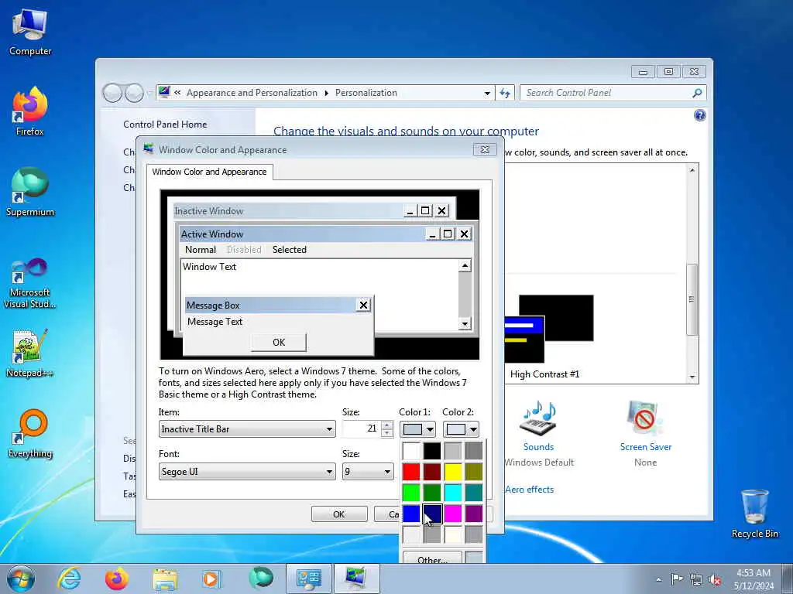Click the refresh button beside address bar
The height and width of the screenshot is (594, 793).
[505, 93]
